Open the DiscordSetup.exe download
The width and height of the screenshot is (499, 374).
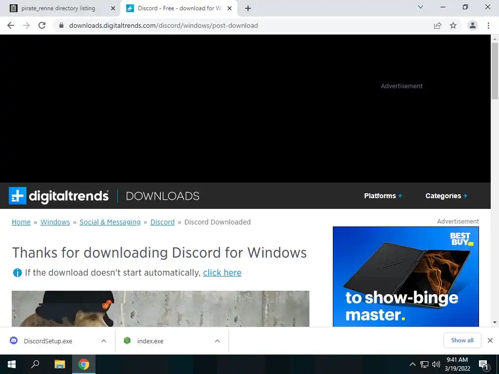48,341
